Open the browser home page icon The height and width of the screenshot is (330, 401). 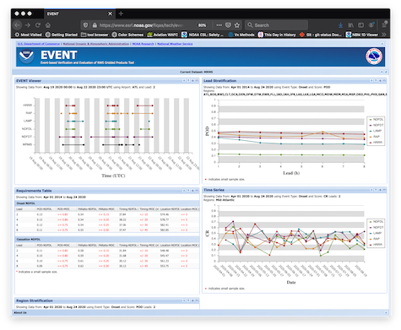point(48,25)
